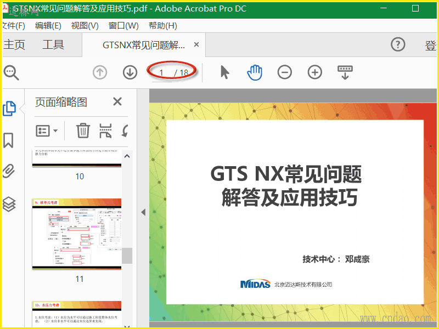Select the arrow selection tool
The height and width of the screenshot is (329, 439).
(x=224, y=72)
